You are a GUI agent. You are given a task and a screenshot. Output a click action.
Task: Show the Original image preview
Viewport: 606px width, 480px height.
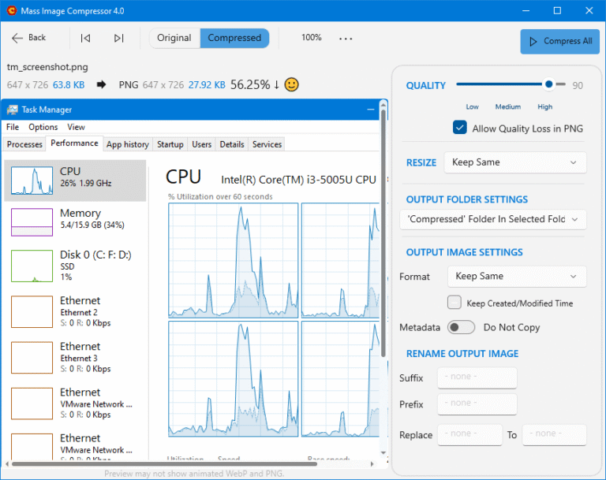tap(174, 38)
